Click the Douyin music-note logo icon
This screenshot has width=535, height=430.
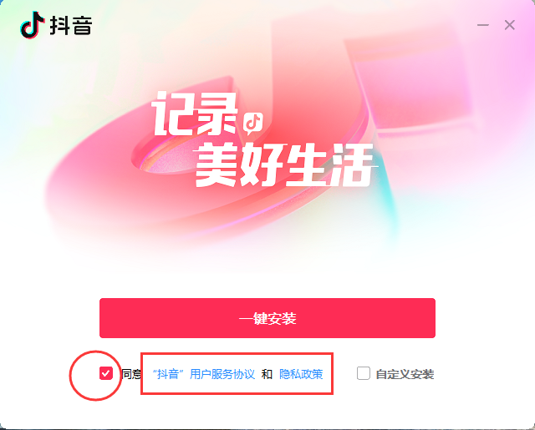(x=33, y=25)
